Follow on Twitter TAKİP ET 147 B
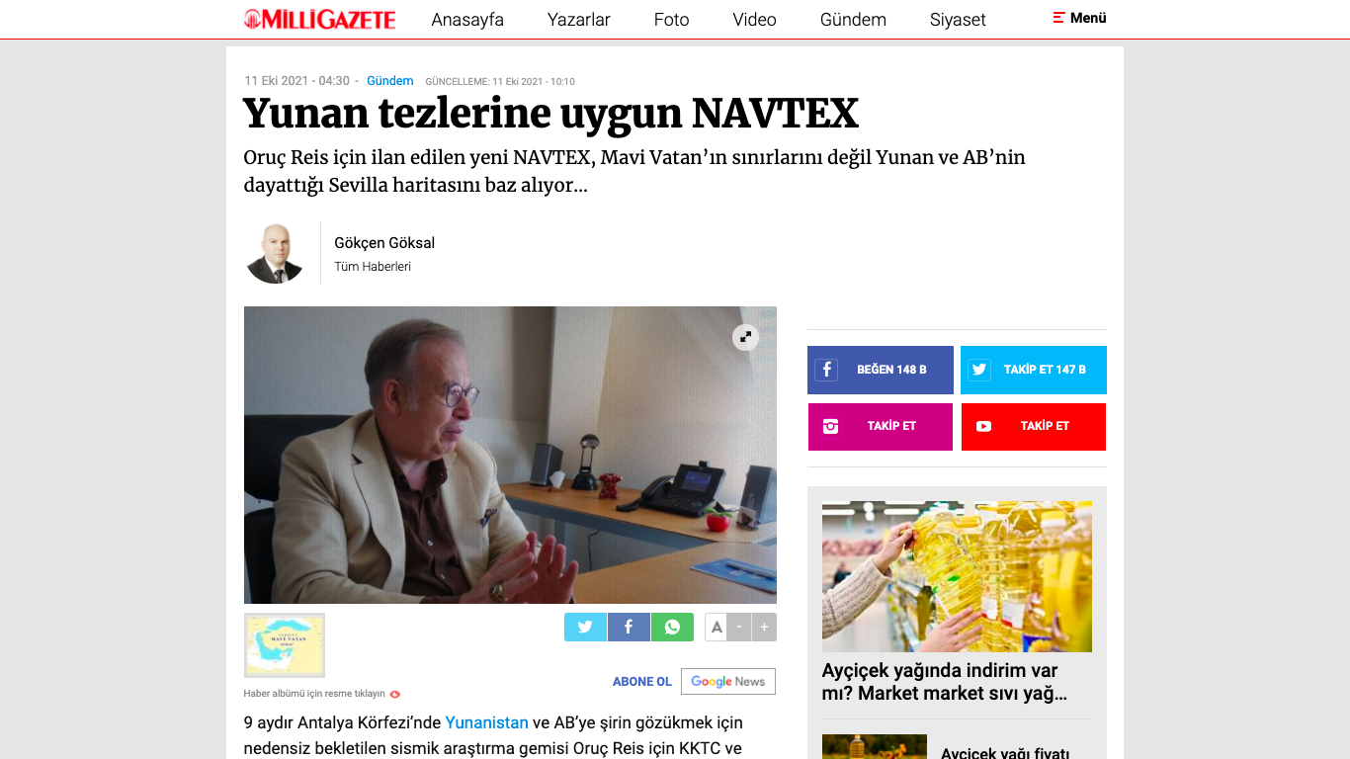 (x=1034, y=370)
